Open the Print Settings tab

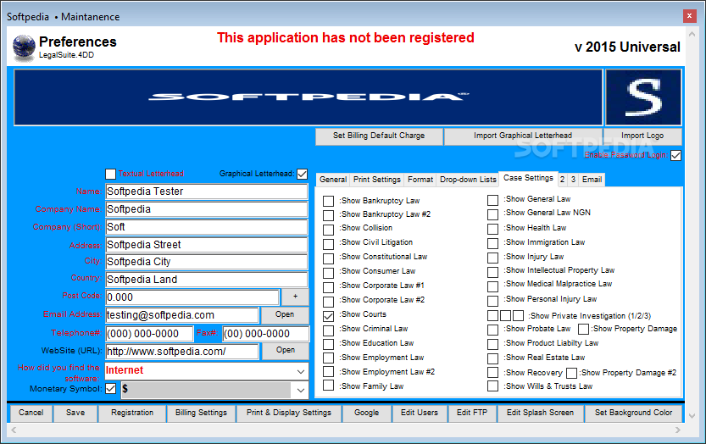(x=377, y=180)
